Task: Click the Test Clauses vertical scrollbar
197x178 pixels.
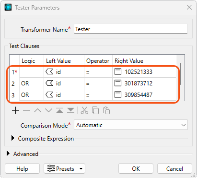Action: pos(181,73)
